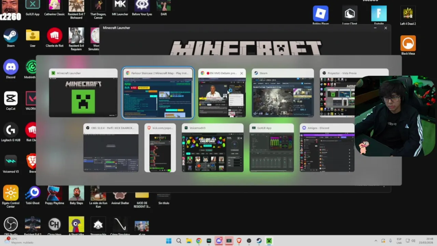Switch to the OBS 32.0.4 window thumbnail
Image resolution: width=437 pixels, height=246 pixels.
[111, 148]
